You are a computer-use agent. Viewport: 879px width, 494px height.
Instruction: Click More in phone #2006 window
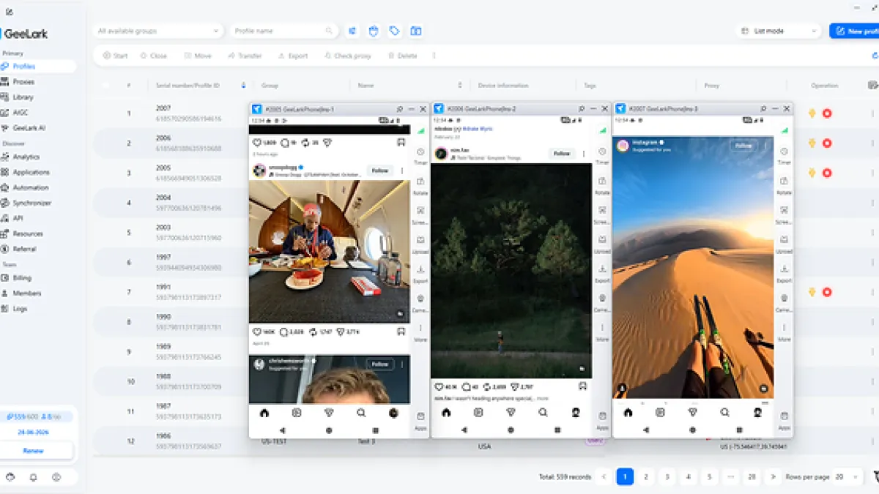[x=602, y=332]
